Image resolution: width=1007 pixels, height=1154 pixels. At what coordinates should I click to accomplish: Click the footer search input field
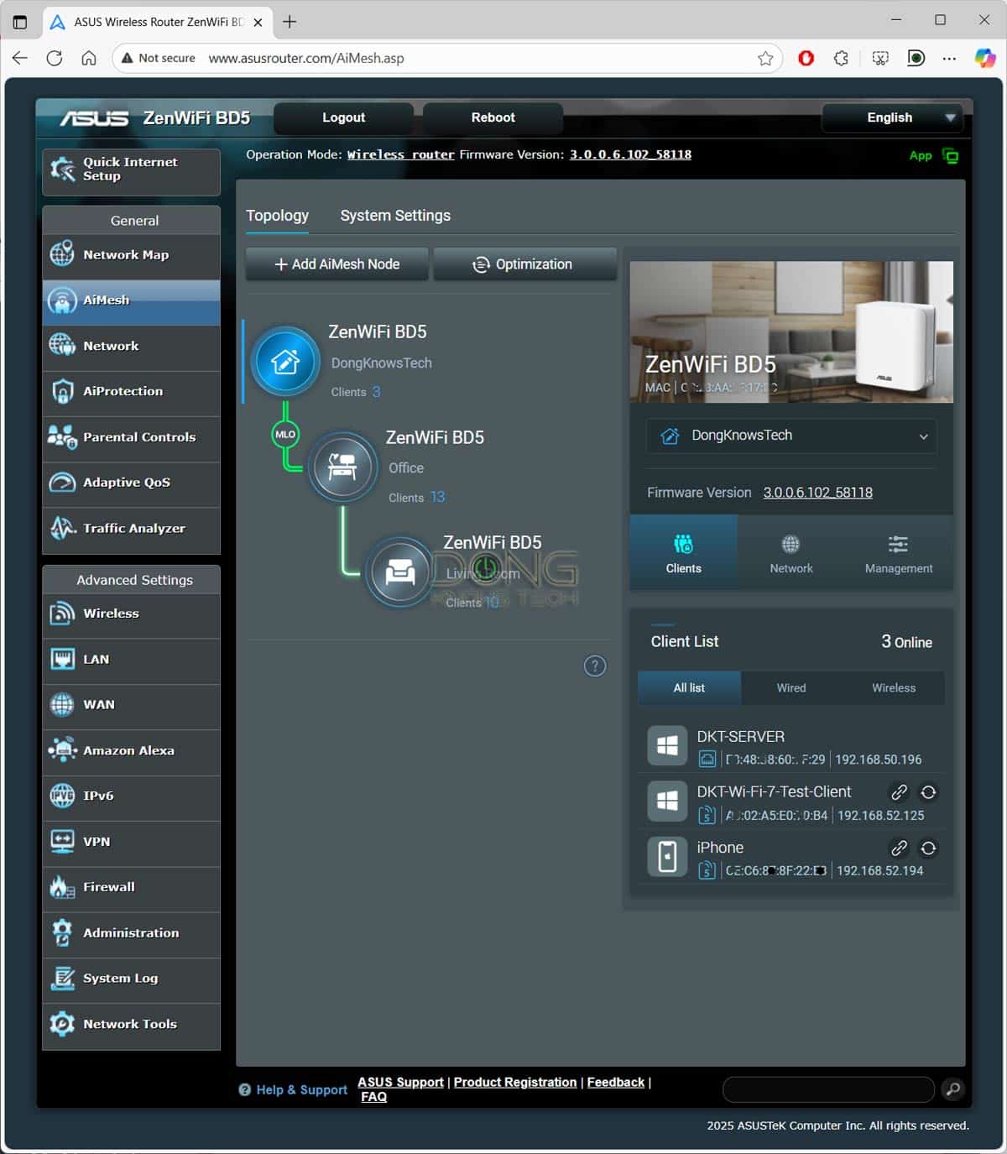[828, 1089]
